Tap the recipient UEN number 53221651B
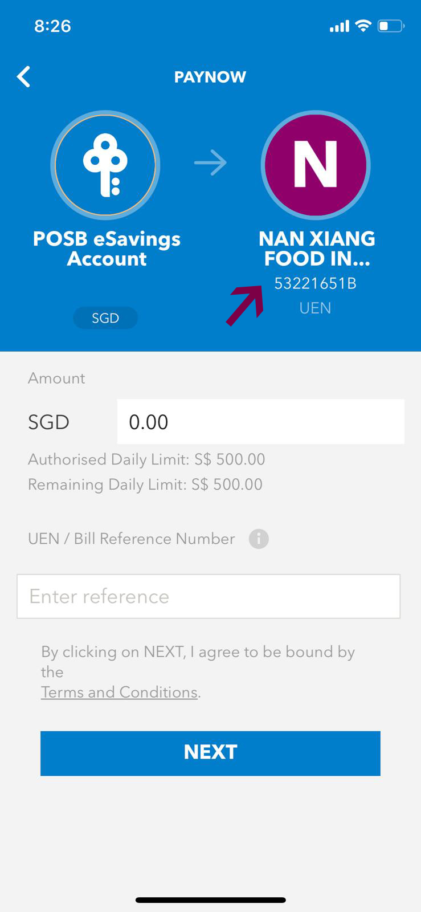This screenshot has width=421, height=912. pyautogui.click(x=315, y=283)
